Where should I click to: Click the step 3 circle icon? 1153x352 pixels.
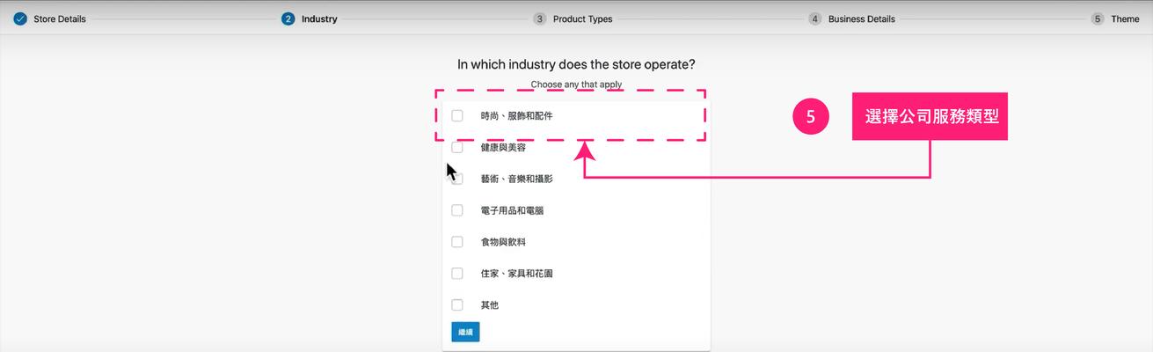539,18
